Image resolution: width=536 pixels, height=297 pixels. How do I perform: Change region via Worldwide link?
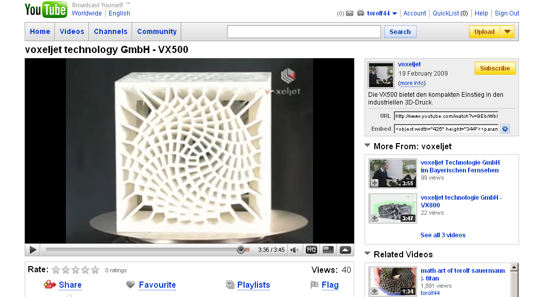[x=87, y=13]
